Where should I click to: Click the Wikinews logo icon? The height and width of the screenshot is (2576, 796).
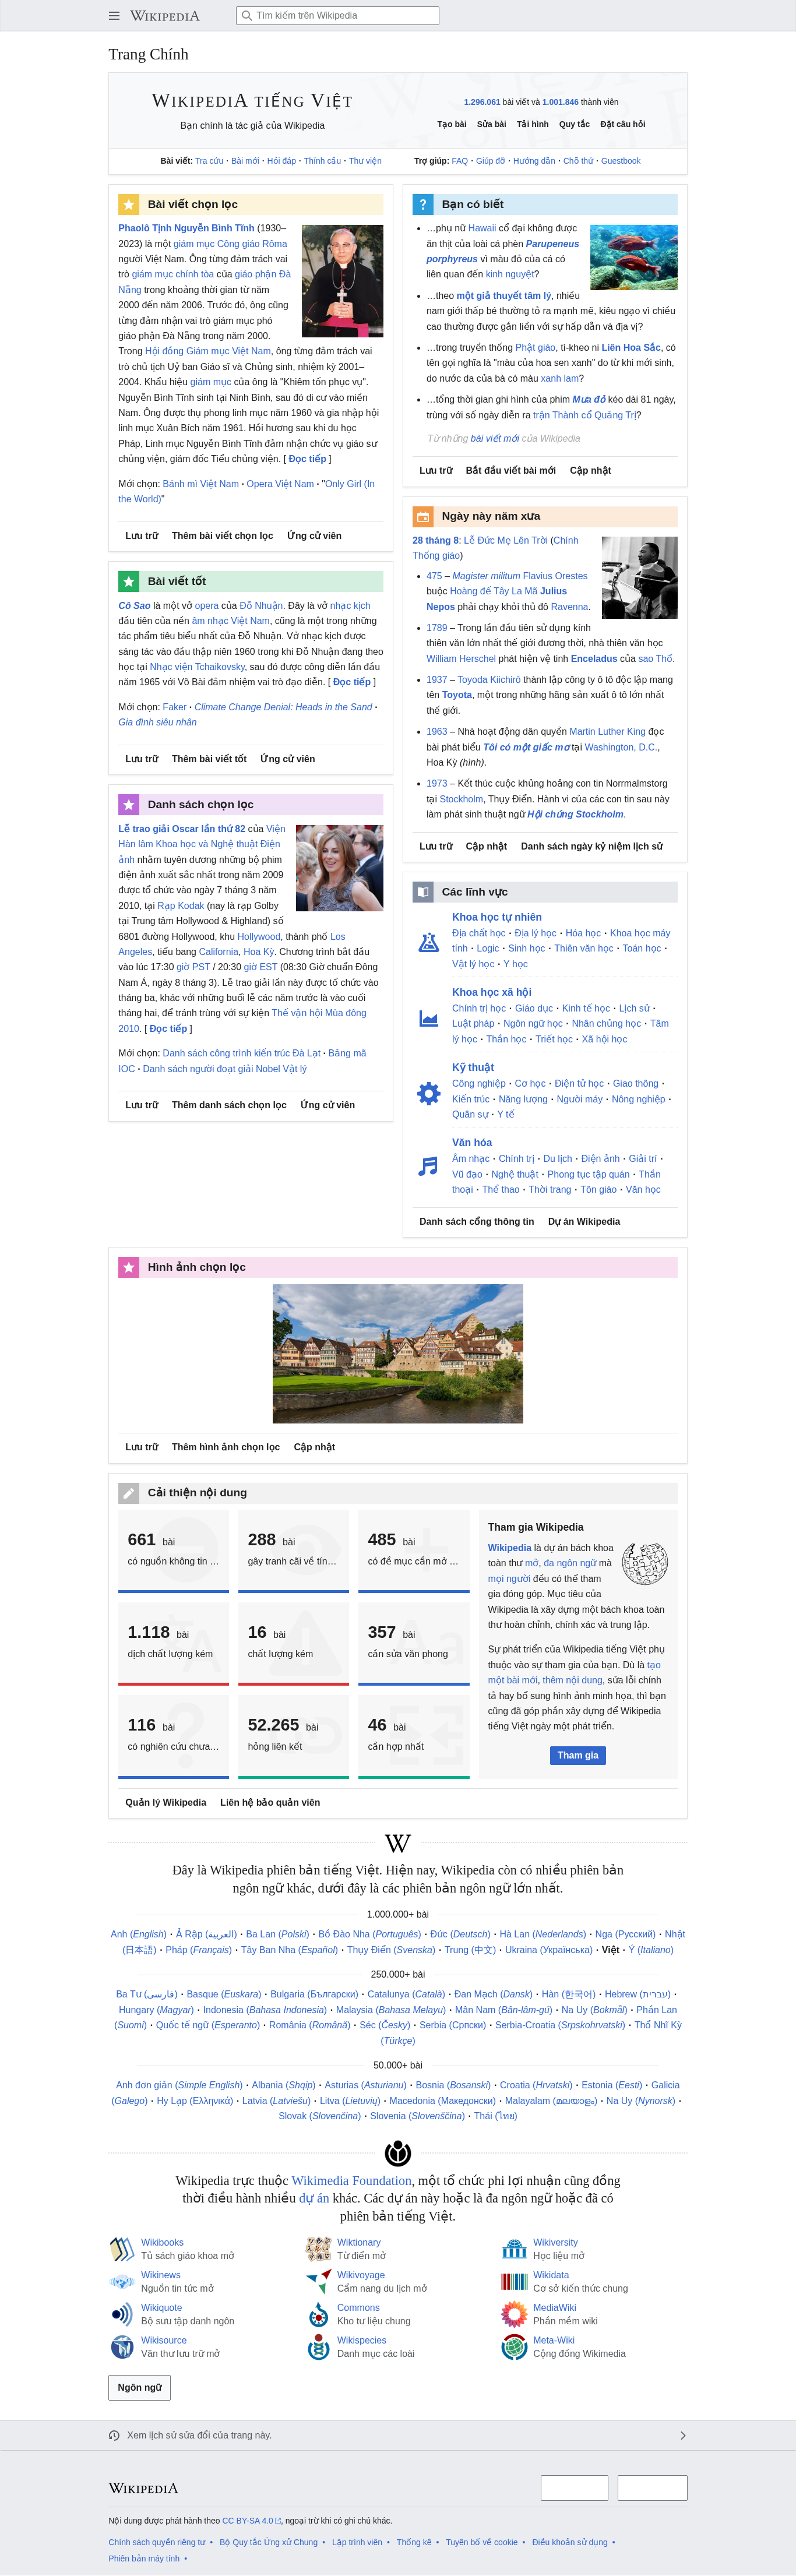(x=122, y=2282)
